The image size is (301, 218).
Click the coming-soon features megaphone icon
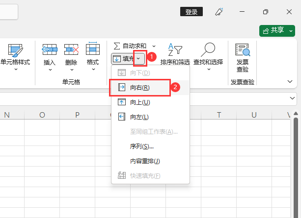[219, 12]
